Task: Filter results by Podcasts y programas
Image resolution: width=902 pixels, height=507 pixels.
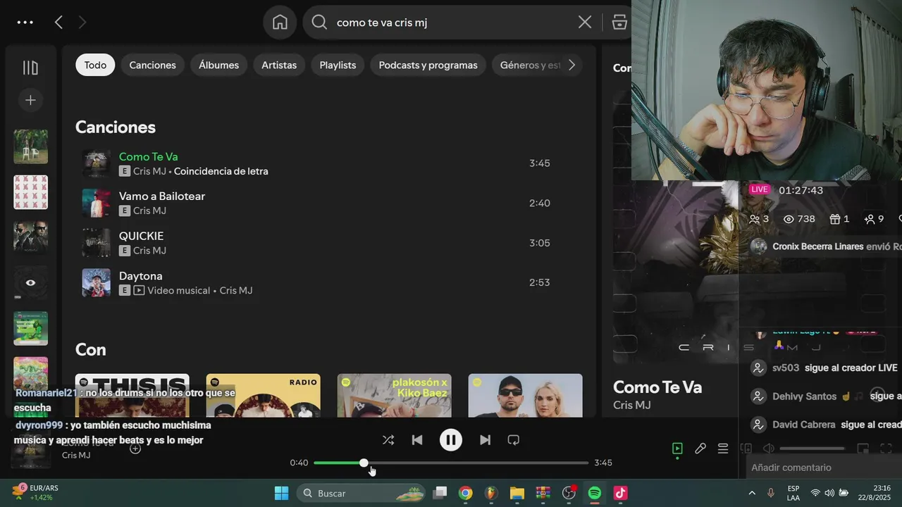Action: (428, 65)
